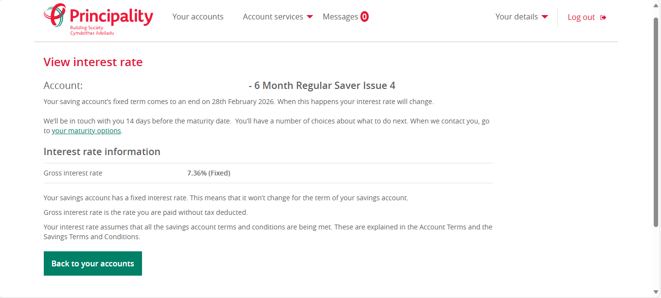Select the Your details menu label
This screenshot has width=661, height=298.
pyautogui.click(x=517, y=17)
